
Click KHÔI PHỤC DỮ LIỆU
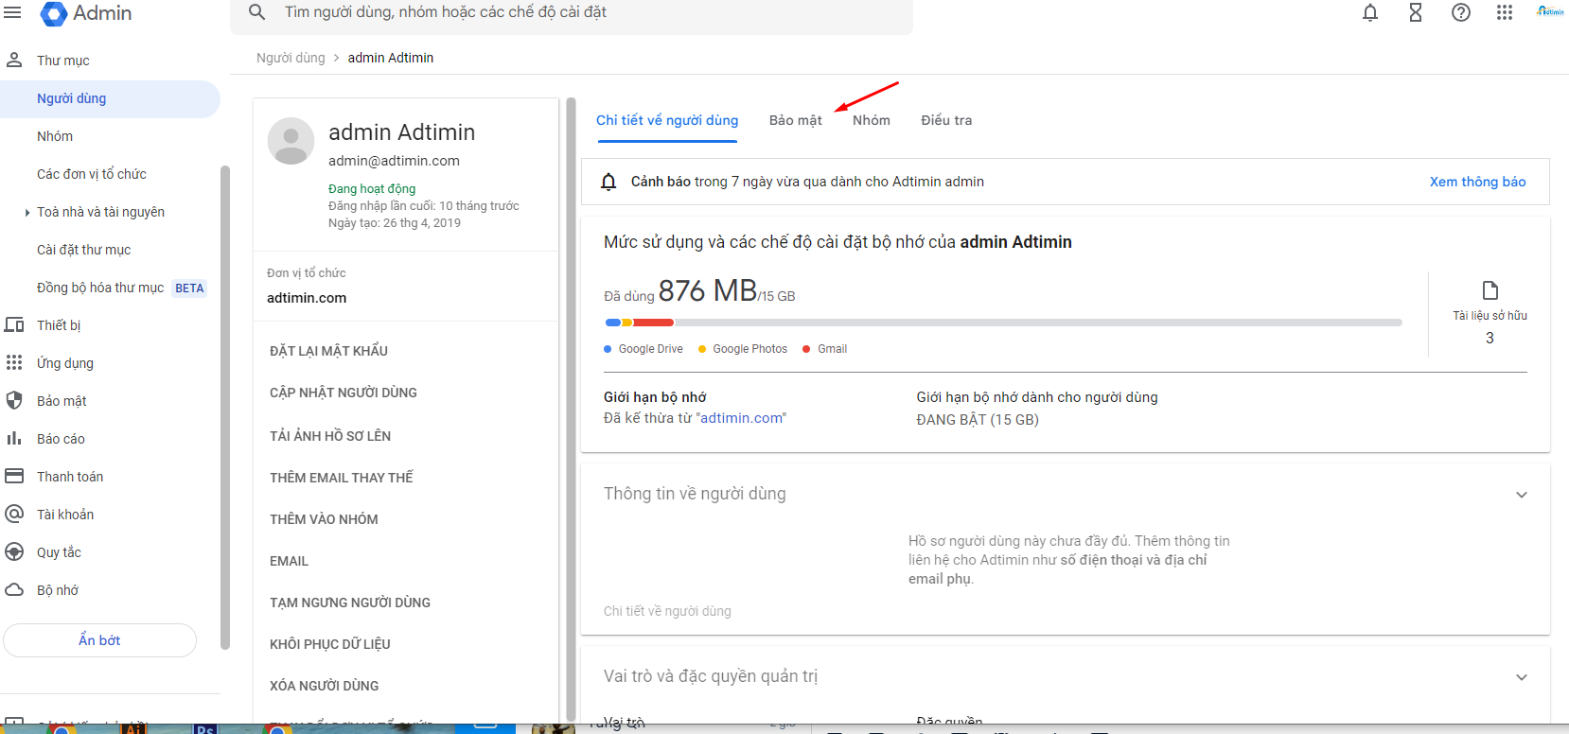[x=330, y=644]
